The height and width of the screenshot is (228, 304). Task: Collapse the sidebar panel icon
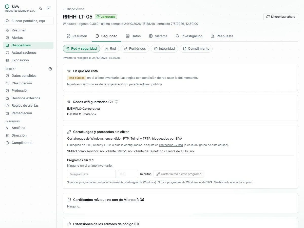(48, 8)
